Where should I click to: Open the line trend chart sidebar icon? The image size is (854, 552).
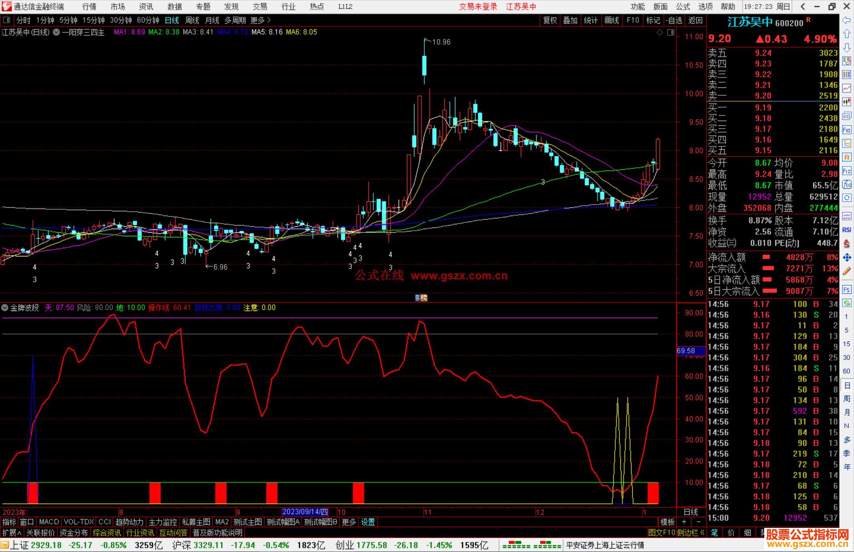[846, 88]
